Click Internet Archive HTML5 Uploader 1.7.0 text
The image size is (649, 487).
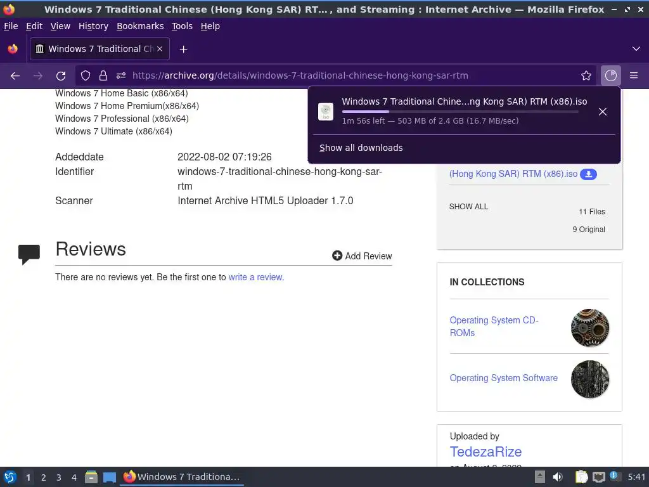point(266,201)
